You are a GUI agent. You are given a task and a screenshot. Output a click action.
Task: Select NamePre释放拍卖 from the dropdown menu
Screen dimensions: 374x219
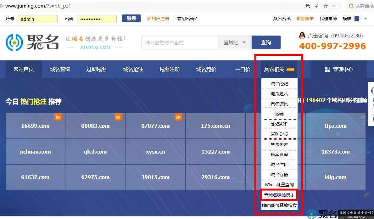(279, 205)
